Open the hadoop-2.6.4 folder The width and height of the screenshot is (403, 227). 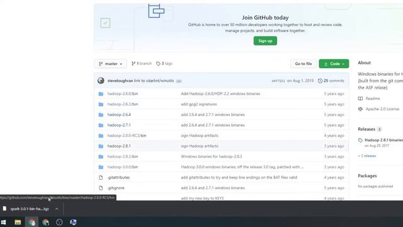(x=119, y=115)
